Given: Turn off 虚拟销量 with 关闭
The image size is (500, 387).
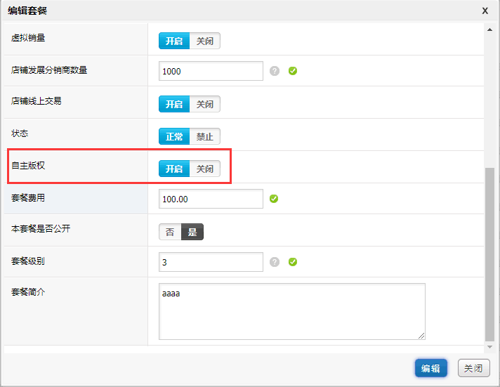Looking at the screenshot, I should (204, 41).
